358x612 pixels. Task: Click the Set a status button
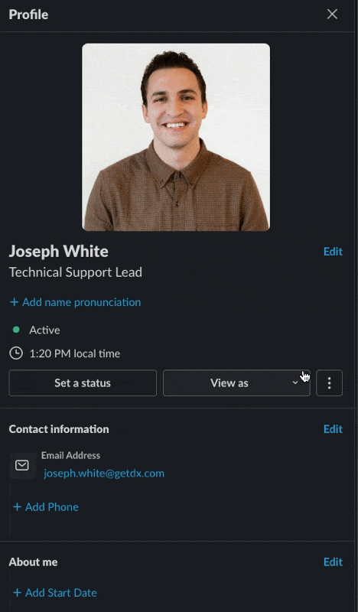[x=83, y=383]
